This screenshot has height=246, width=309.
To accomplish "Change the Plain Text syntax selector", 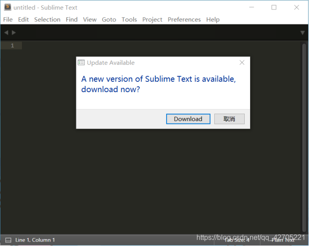I will click(283, 240).
